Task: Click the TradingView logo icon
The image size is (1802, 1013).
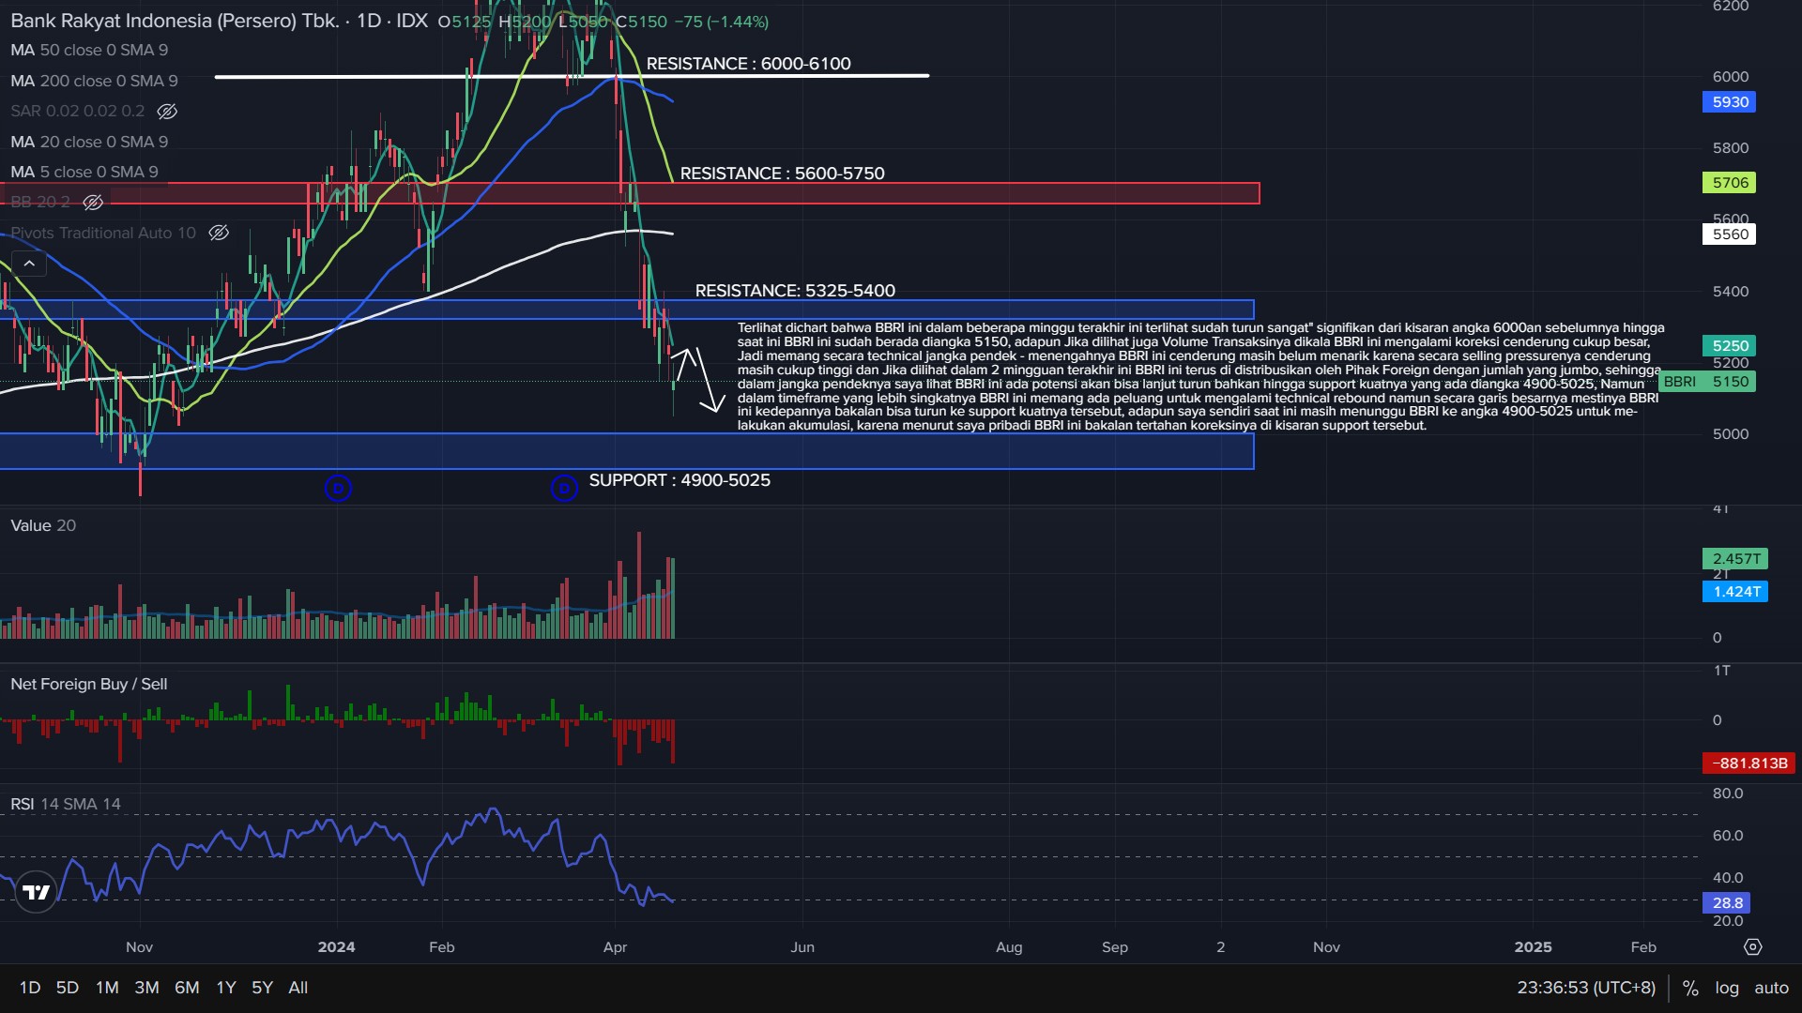Action: (x=37, y=892)
